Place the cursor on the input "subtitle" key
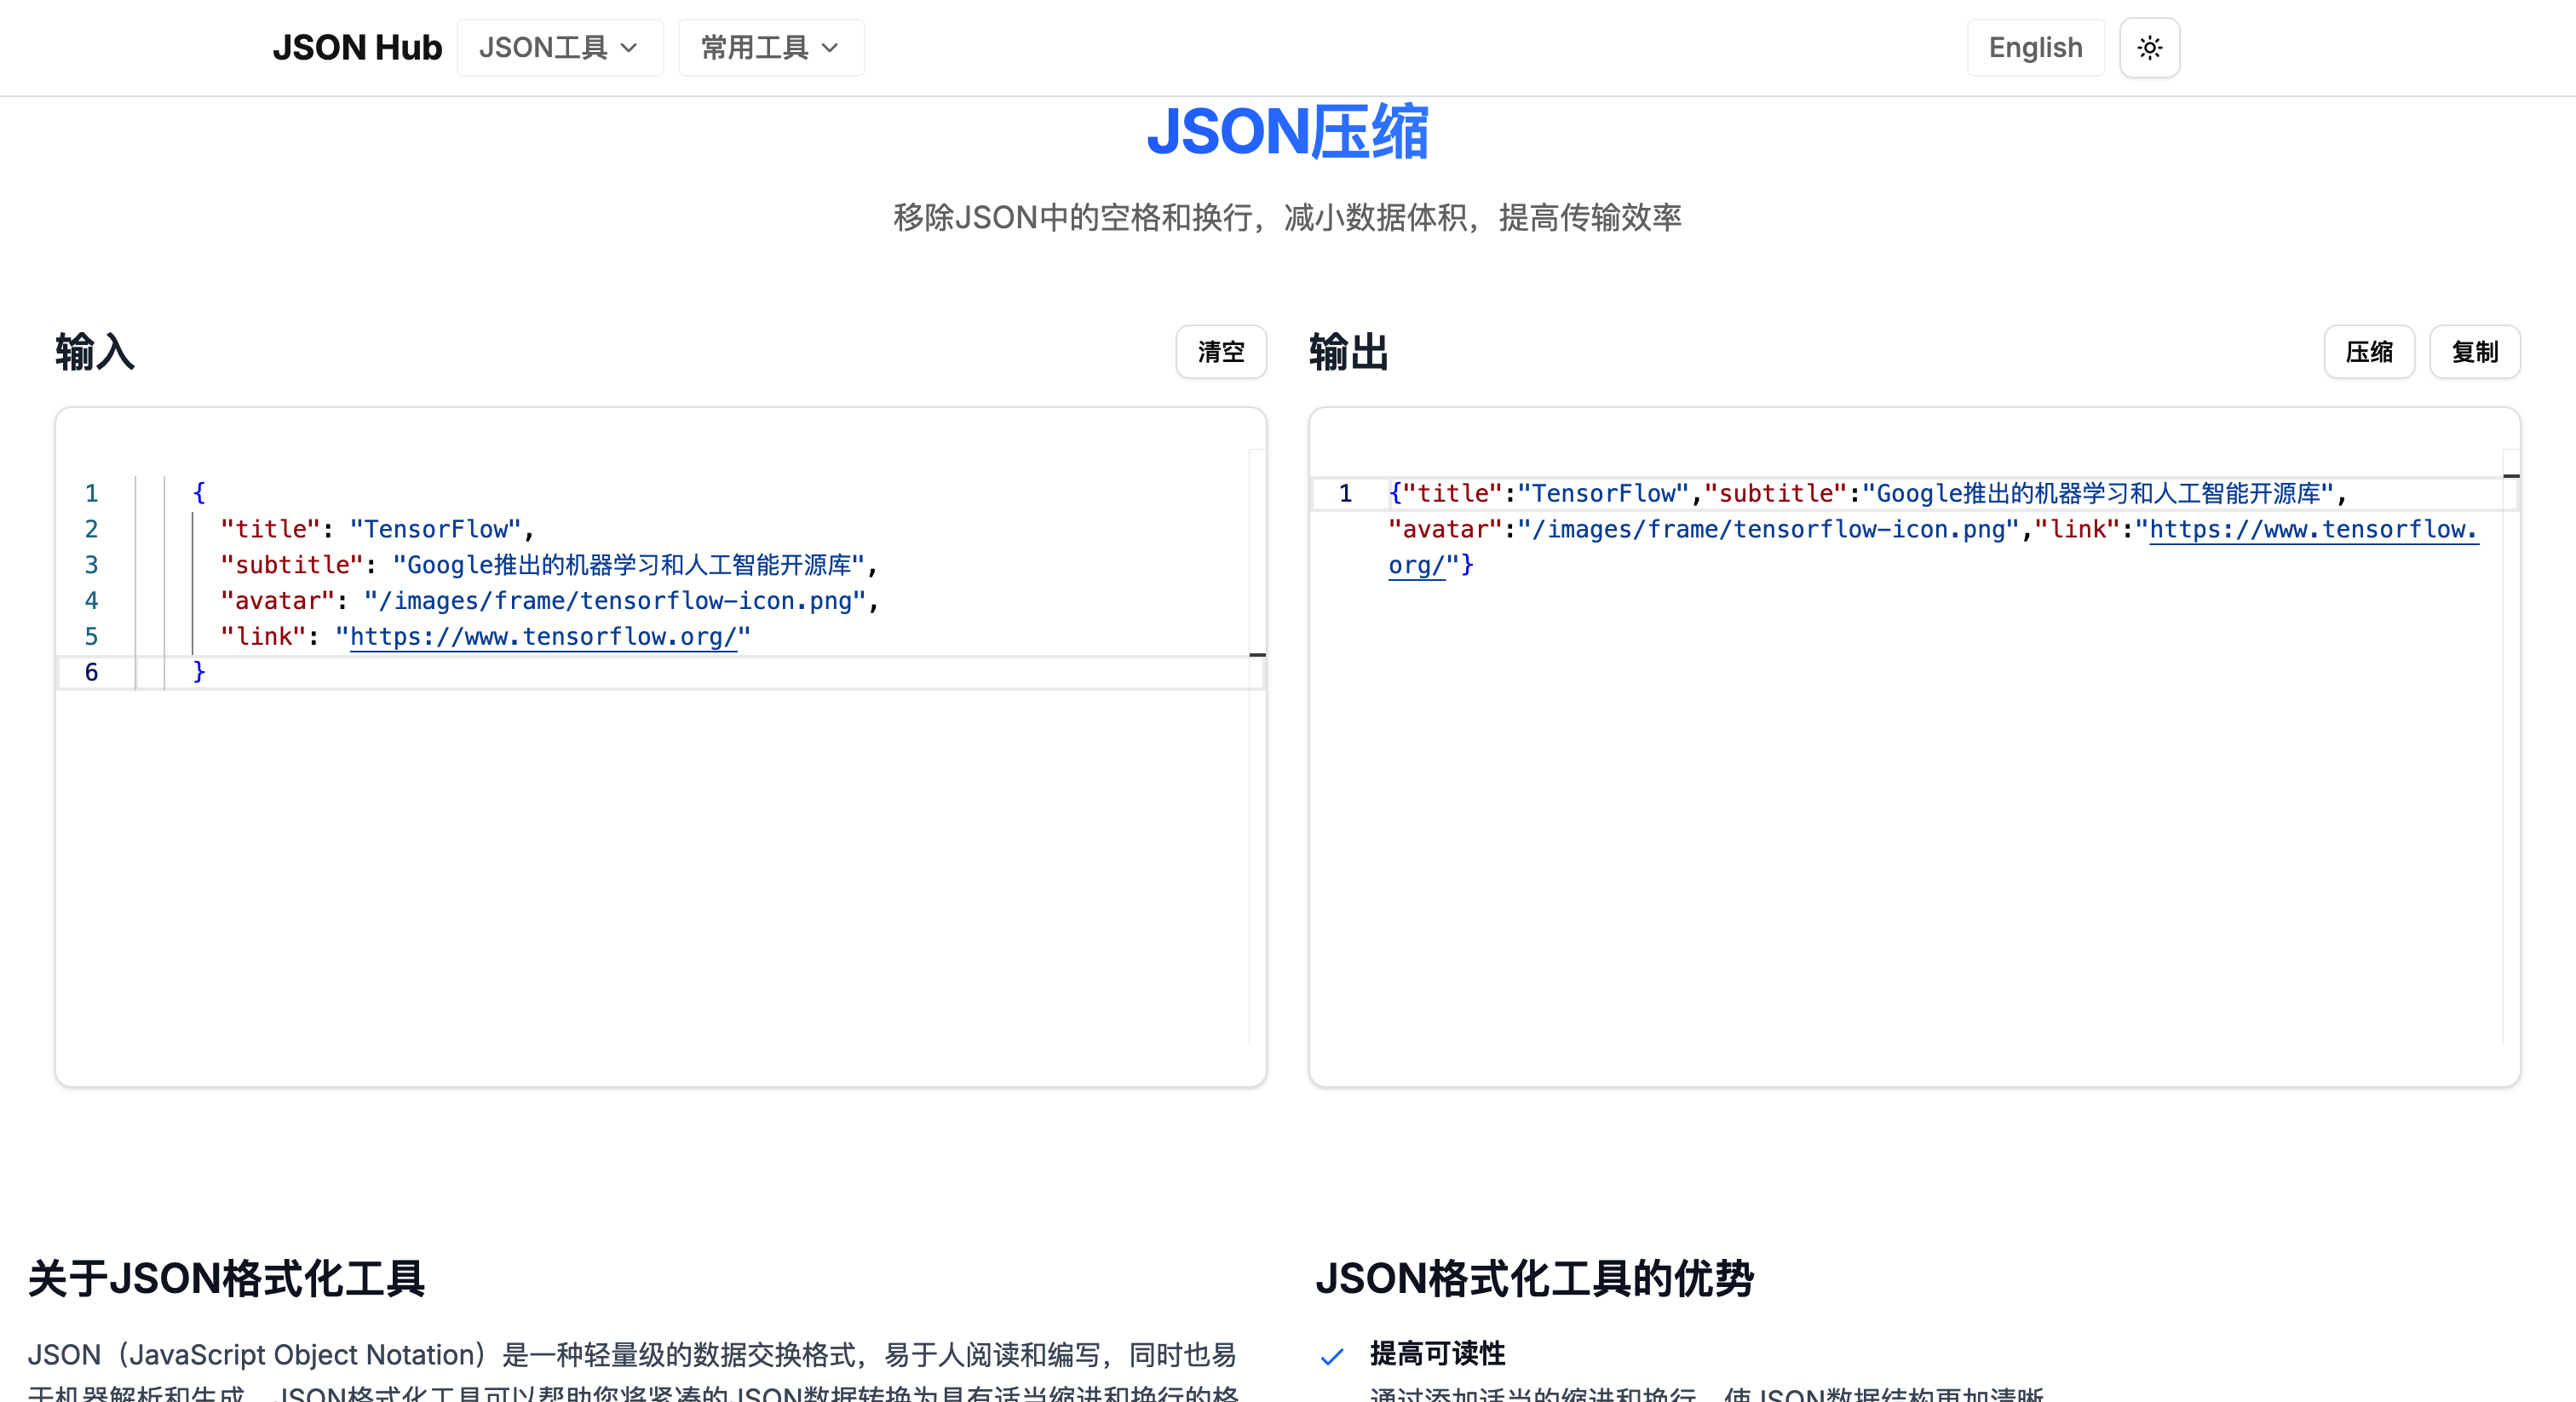Viewport: 2576px width, 1402px height. 291,565
